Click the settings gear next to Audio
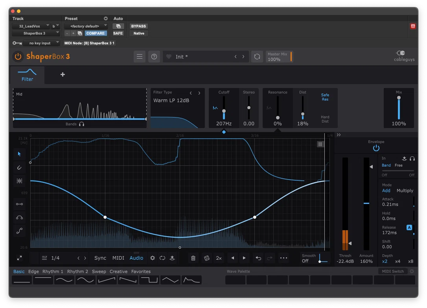This screenshot has width=427, height=308. [153, 258]
